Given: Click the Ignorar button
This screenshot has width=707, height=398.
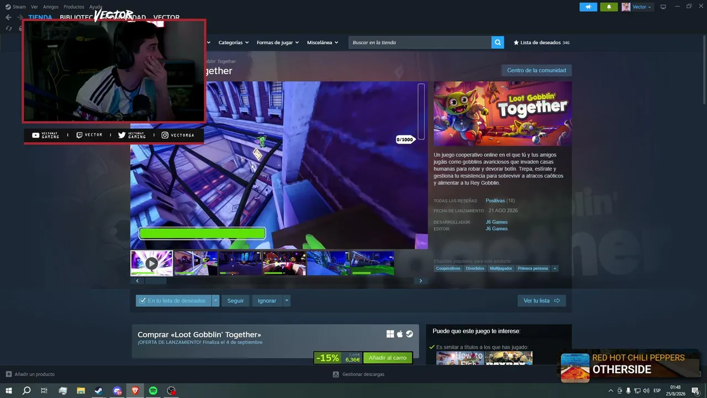Looking at the screenshot, I should 267,301.
